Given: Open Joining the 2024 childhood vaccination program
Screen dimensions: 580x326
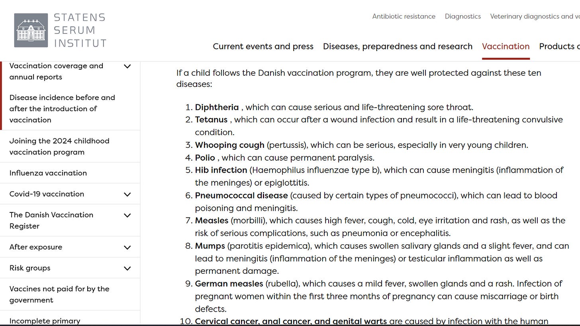Looking at the screenshot, I should (59, 146).
